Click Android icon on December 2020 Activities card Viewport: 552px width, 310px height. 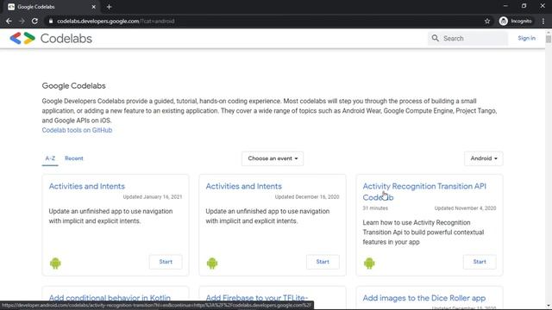[x=212, y=263]
